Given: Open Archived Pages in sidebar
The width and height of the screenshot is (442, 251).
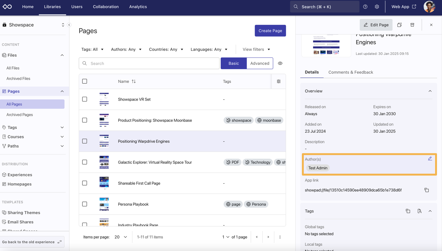Looking at the screenshot, I should pyautogui.click(x=20, y=115).
